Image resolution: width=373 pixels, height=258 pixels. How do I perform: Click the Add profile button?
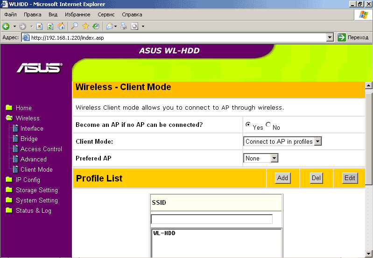282,178
